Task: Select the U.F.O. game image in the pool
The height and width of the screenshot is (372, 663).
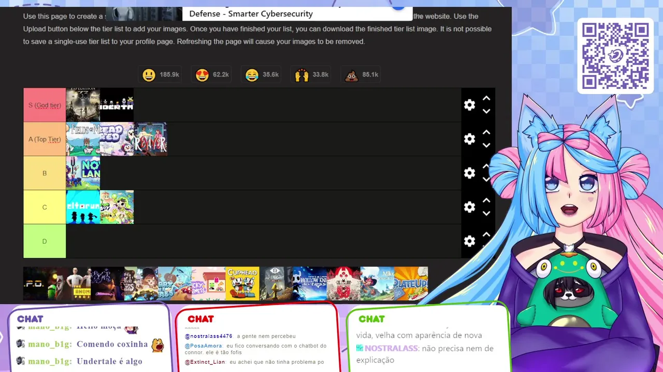Action: (x=40, y=284)
